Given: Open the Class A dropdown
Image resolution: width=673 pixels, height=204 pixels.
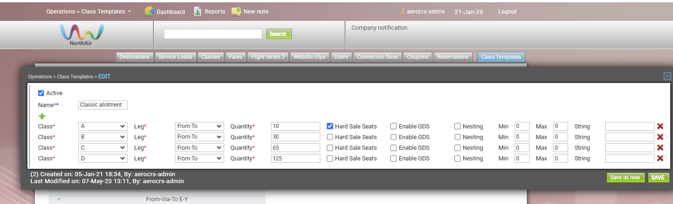Looking at the screenshot, I should pos(103,126).
